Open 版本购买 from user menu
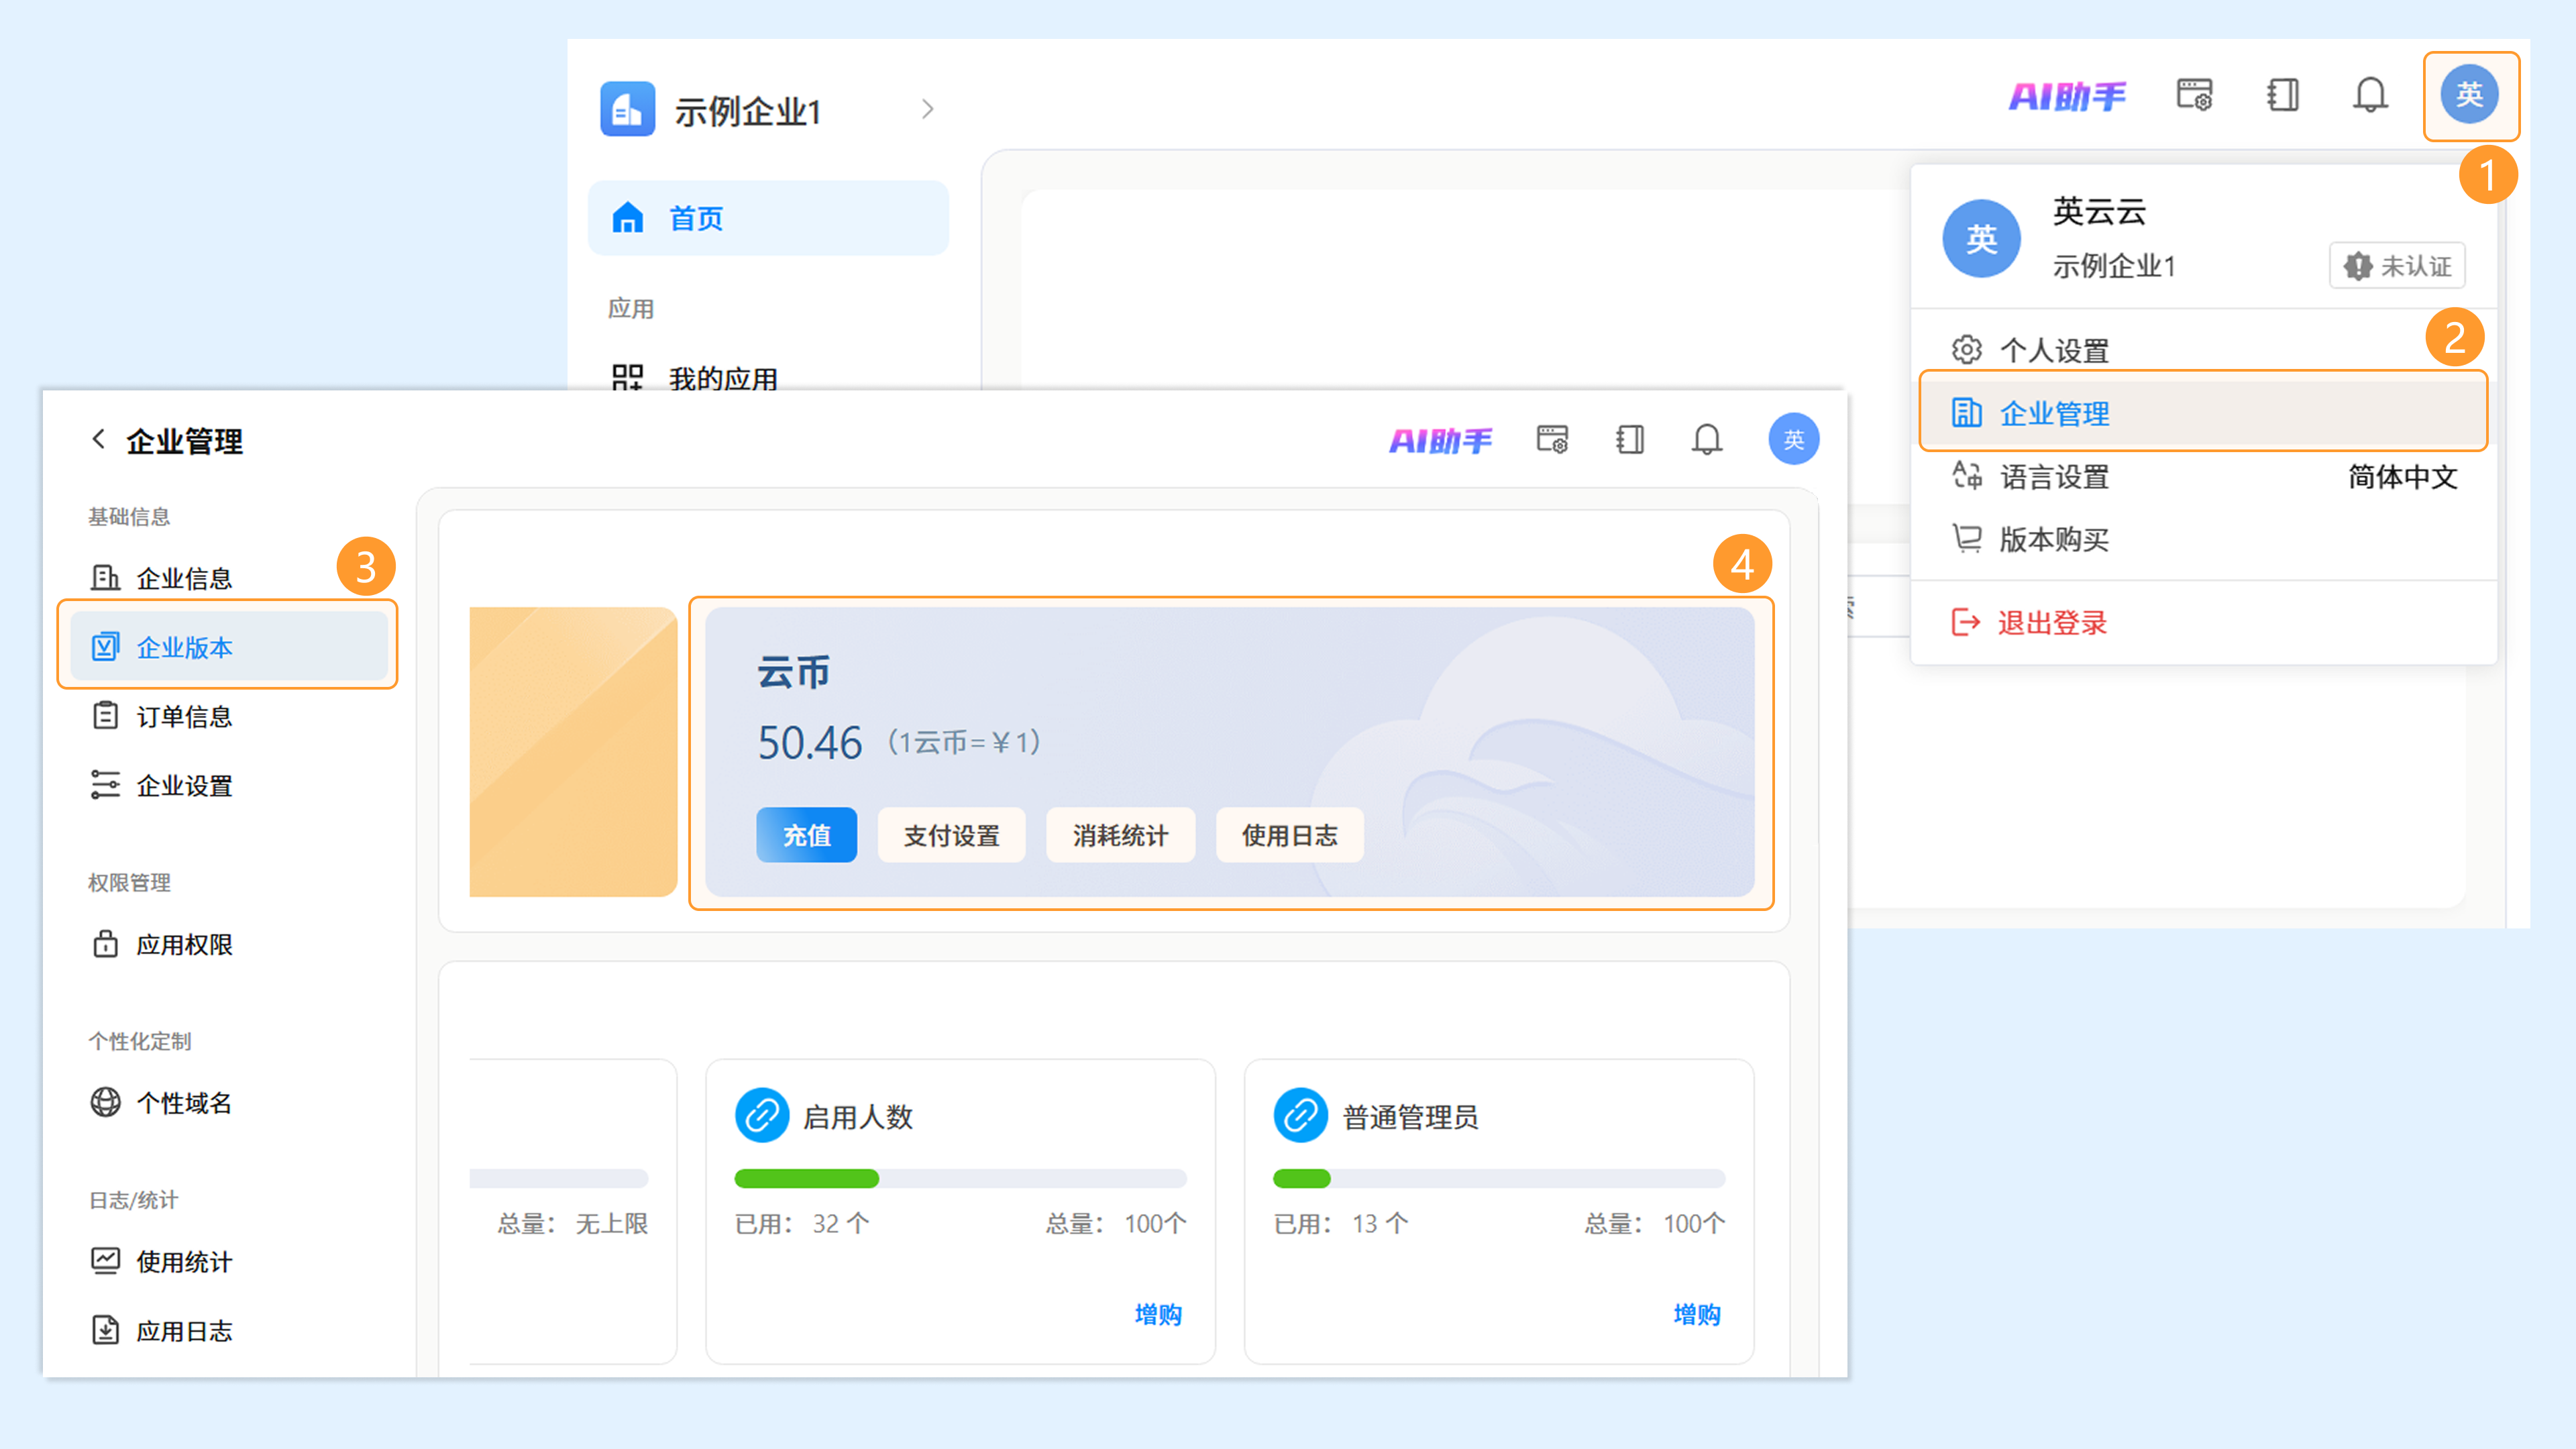The image size is (2576, 1449). (2203, 539)
